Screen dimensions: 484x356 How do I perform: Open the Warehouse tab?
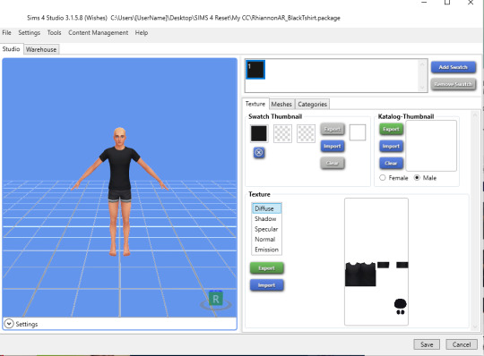(x=41, y=49)
